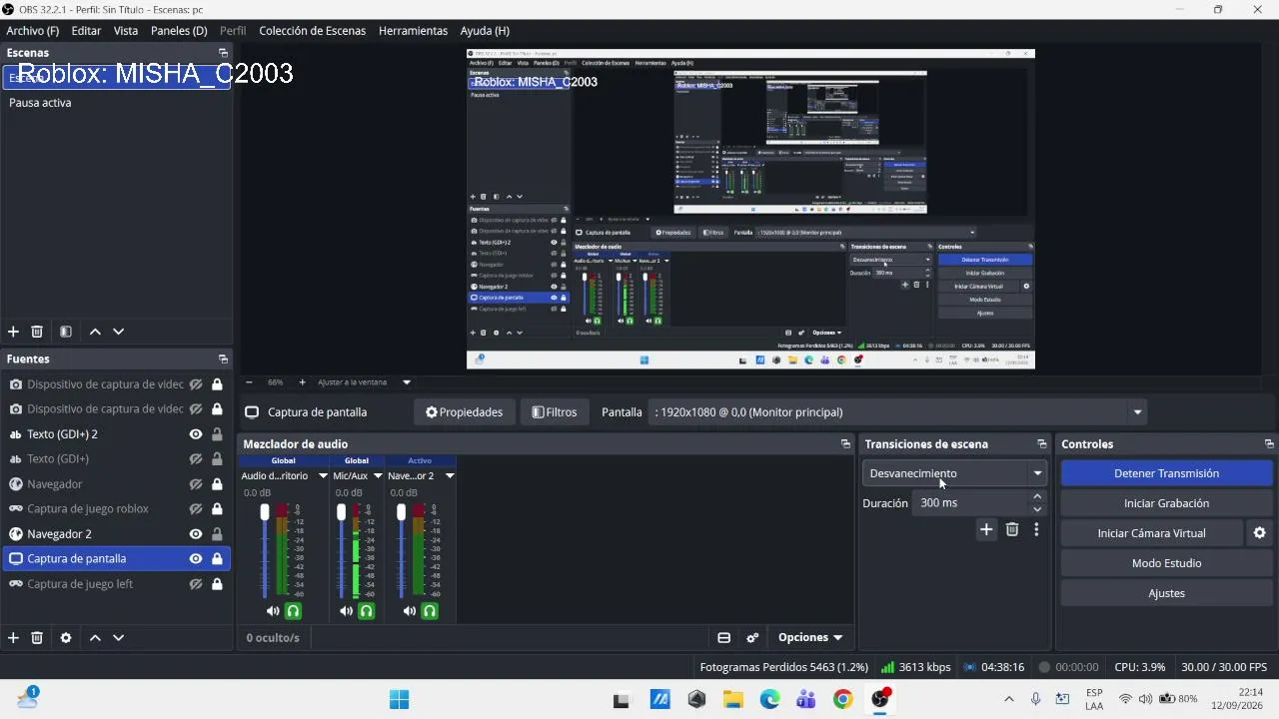Mute the Navegador 2 audio channel
The width and height of the screenshot is (1279, 719).
(410, 611)
